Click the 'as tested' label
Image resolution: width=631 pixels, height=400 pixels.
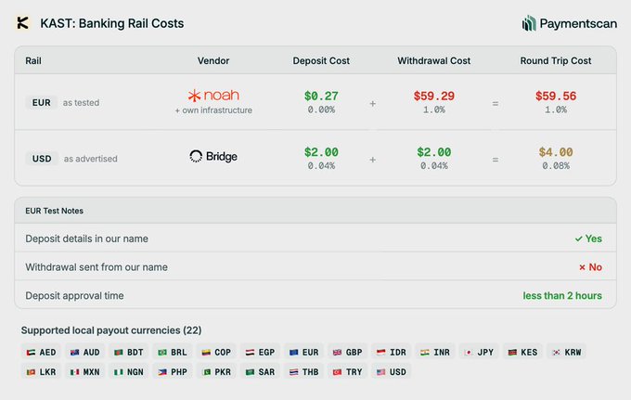pyautogui.click(x=81, y=103)
